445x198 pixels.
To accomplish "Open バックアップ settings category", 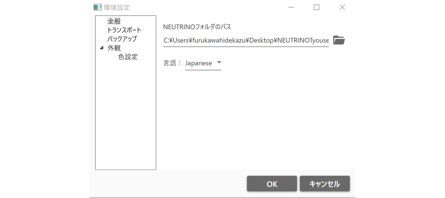I will pos(122,39).
